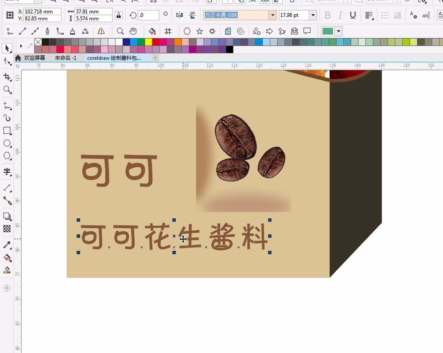Screen dimensions: 443x353
Task: Click the arrow shapes icon
Action: 269,31
